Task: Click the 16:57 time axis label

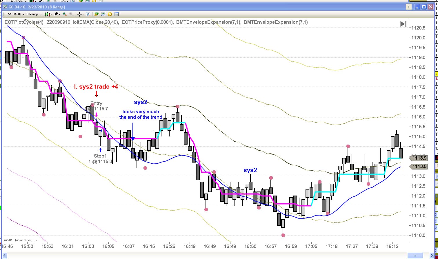Action: [271, 246]
